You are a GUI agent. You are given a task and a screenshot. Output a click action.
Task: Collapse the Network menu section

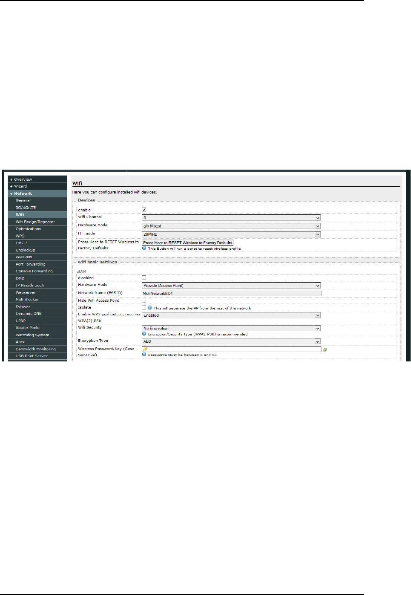[x=37, y=194]
